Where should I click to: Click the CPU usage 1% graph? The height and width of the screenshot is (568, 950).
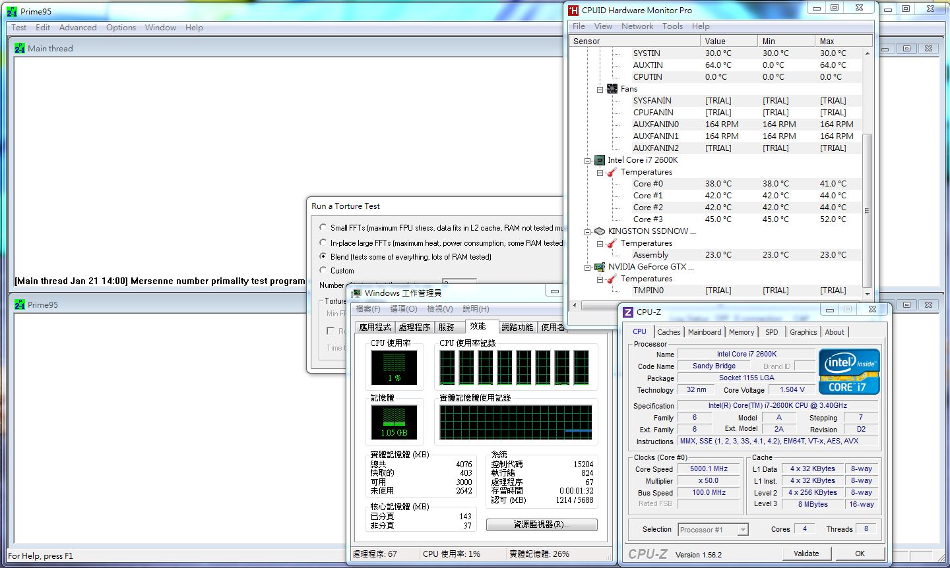(394, 367)
